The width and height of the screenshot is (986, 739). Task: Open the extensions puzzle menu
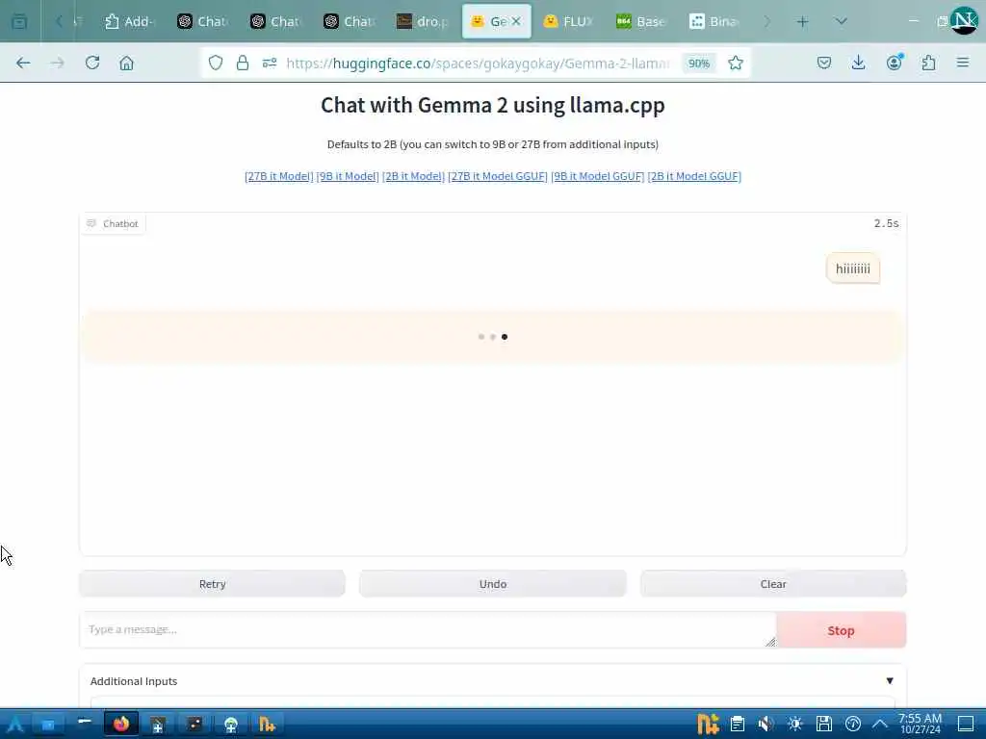pos(928,63)
